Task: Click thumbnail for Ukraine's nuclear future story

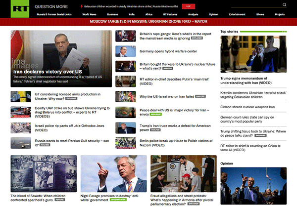Action: 126,66
